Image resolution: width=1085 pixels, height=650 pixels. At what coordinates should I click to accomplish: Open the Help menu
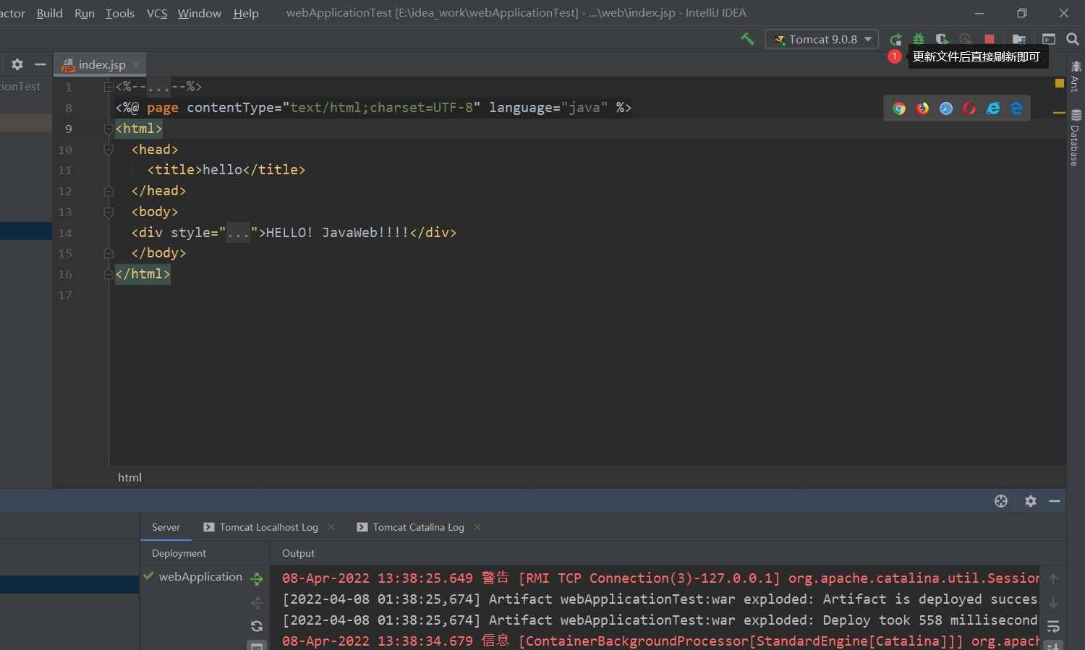[246, 13]
